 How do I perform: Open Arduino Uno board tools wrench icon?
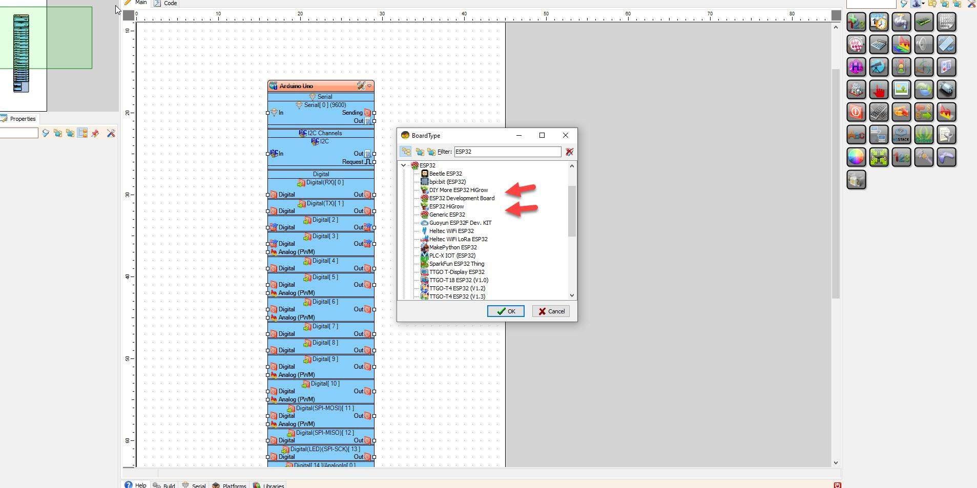(361, 86)
